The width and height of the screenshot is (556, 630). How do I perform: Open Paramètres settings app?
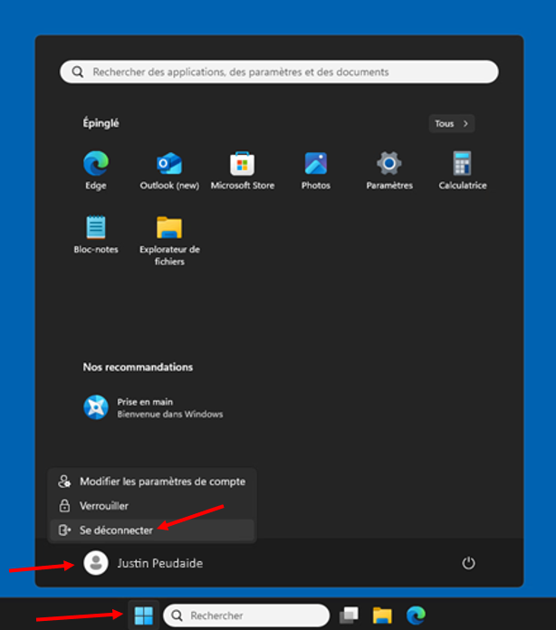tap(389, 170)
